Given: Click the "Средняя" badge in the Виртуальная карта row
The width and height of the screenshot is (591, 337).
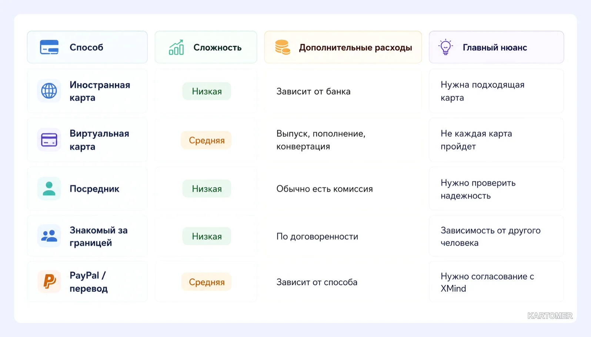Looking at the screenshot, I should [x=206, y=140].
